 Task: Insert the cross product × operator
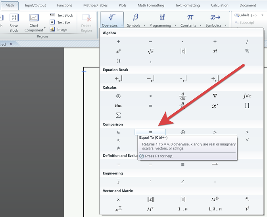point(118,200)
